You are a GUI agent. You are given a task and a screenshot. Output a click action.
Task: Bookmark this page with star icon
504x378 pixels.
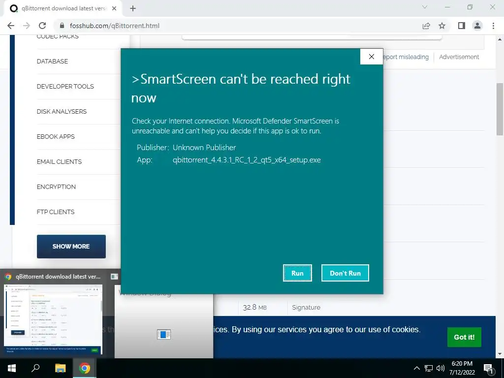442,26
